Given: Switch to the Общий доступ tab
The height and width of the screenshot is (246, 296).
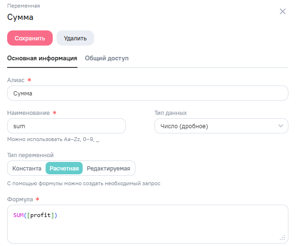Looking at the screenshot, I should tap(106, 58).
